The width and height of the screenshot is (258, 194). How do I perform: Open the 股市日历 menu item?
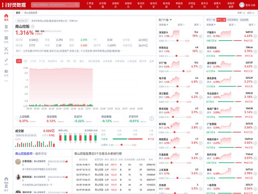click(x=205, y=5)
